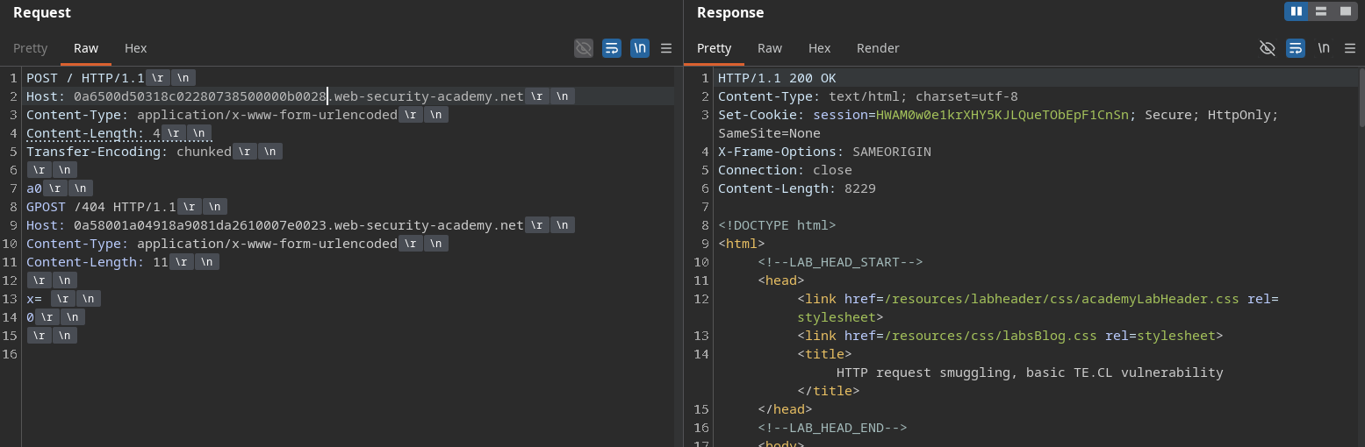Switch Request view to Hex tab
The image size is (1365, 447).
point(136,48)
